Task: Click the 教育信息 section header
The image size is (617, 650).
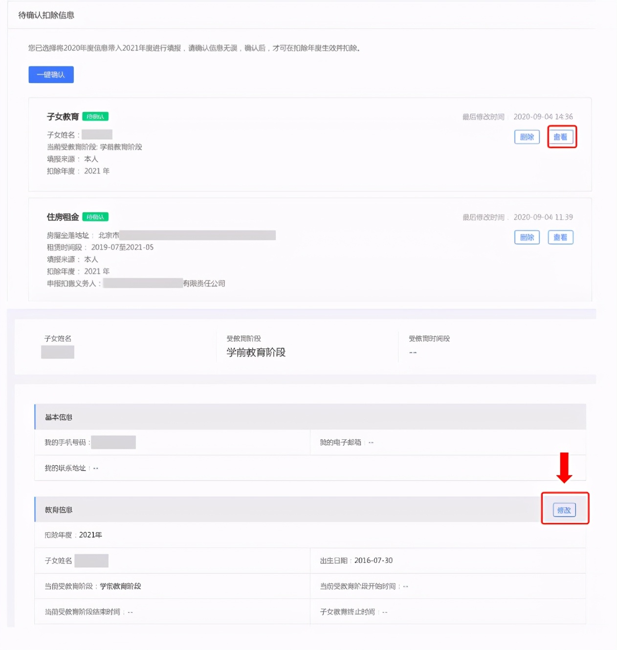Action: point(59,510)
